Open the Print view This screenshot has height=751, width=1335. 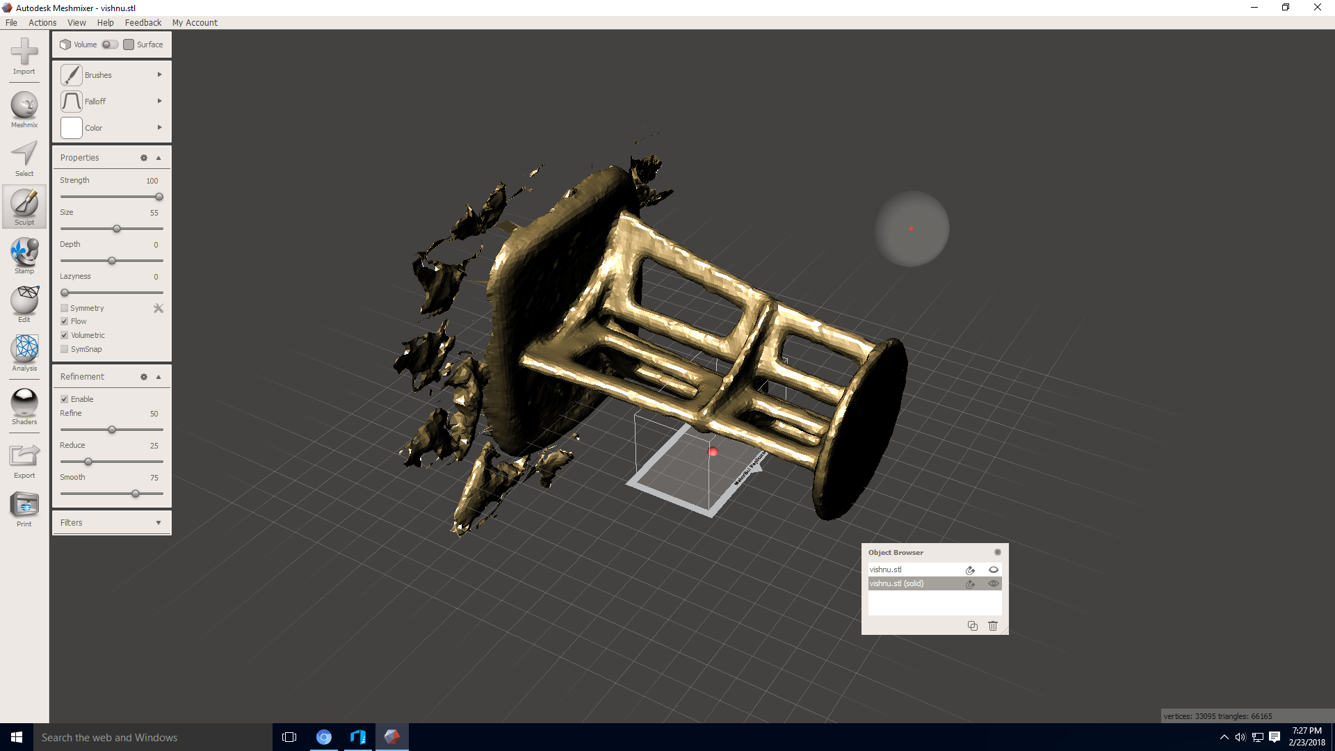24,509
